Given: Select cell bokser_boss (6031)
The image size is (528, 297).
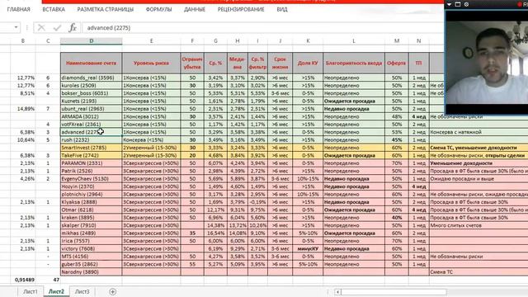Looking at the screenshot, I should pyautogui.click(x=92, y=93).
